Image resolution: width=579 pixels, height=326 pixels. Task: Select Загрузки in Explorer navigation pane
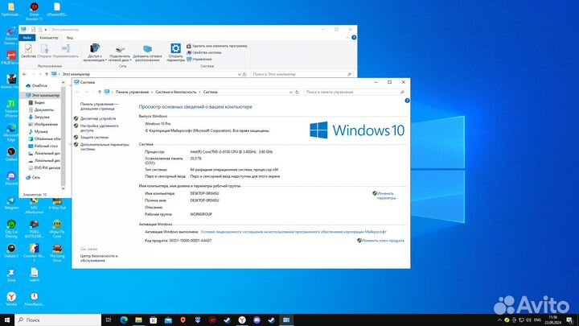pos(39,118)
